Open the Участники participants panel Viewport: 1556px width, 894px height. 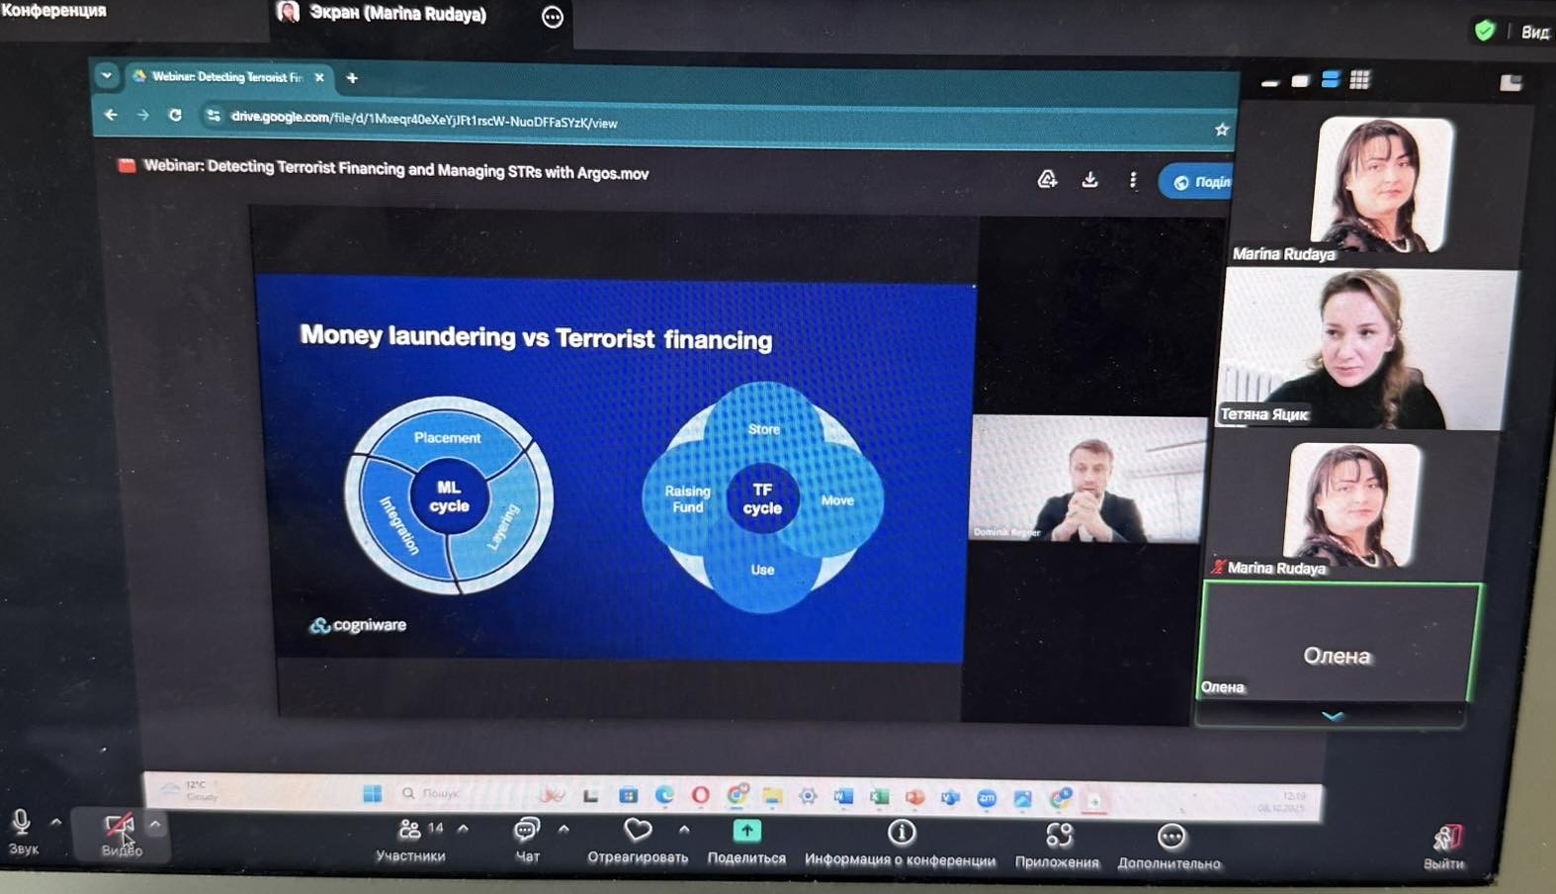409,833
